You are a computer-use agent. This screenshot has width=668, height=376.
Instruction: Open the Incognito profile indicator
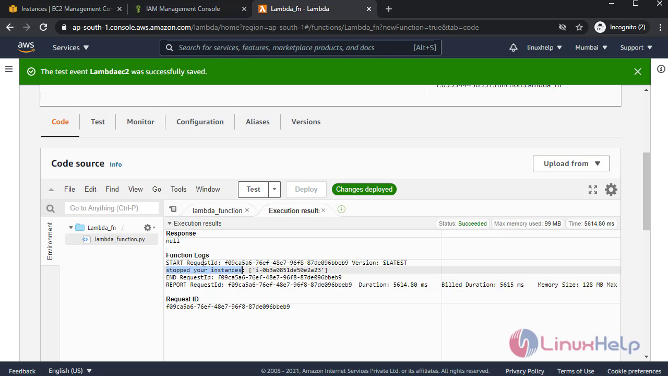click(620, 27)
